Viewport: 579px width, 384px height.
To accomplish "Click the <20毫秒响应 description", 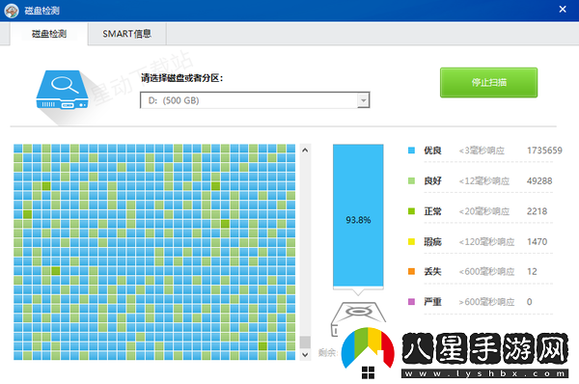I will (484, 211).
